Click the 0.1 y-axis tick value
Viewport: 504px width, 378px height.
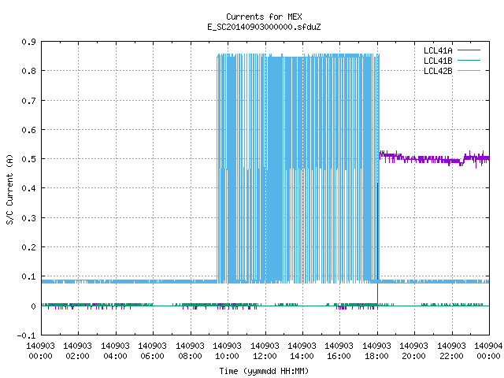(28, 276)
